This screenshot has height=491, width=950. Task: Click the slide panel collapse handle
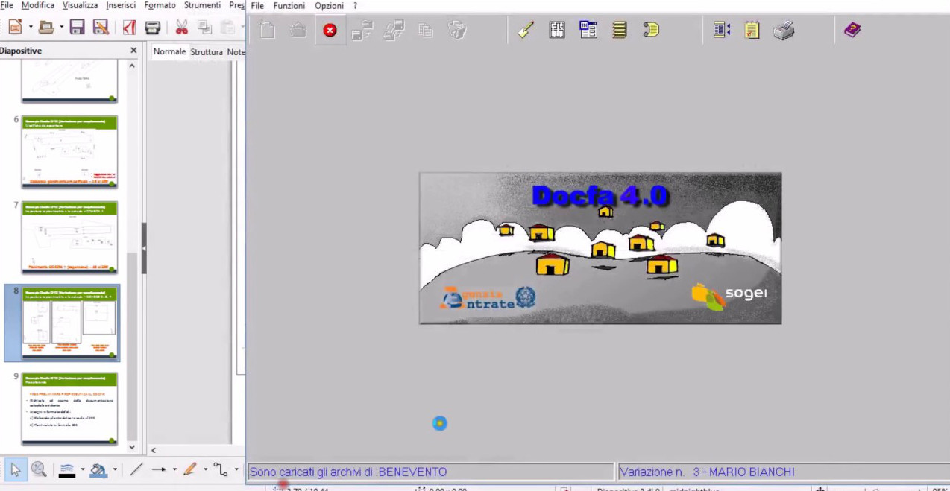click(x=144, y=248)
